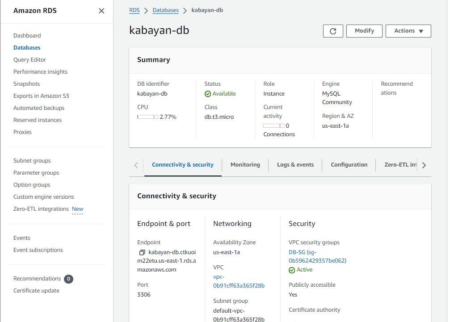Open the Actions dropdown menu
The height and width of the screenshot is (322, 450).
(x=408, y=31)
